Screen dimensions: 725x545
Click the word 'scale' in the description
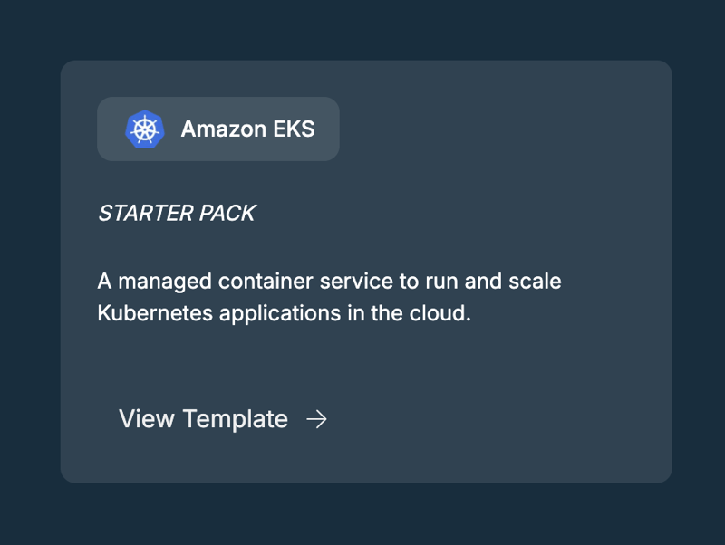tap(535, 282)
